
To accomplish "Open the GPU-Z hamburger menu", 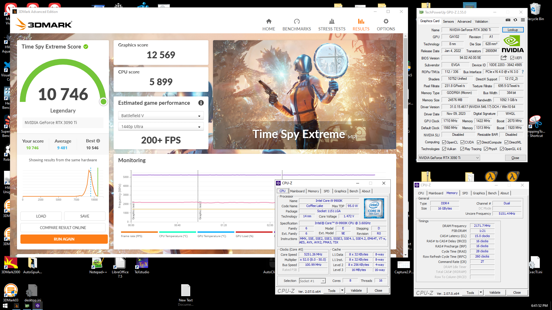I will tap(523, 20).
